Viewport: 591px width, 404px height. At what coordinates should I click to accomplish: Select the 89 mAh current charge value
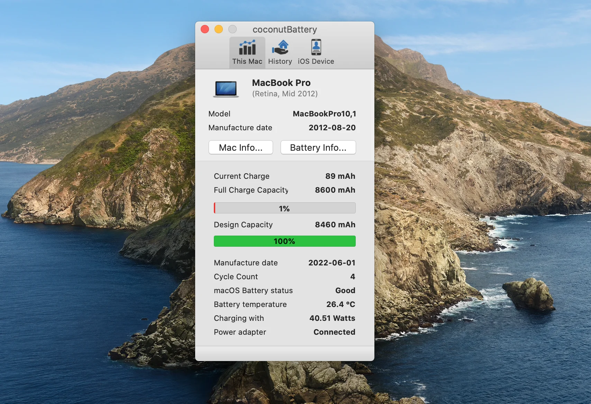point(340,176)
